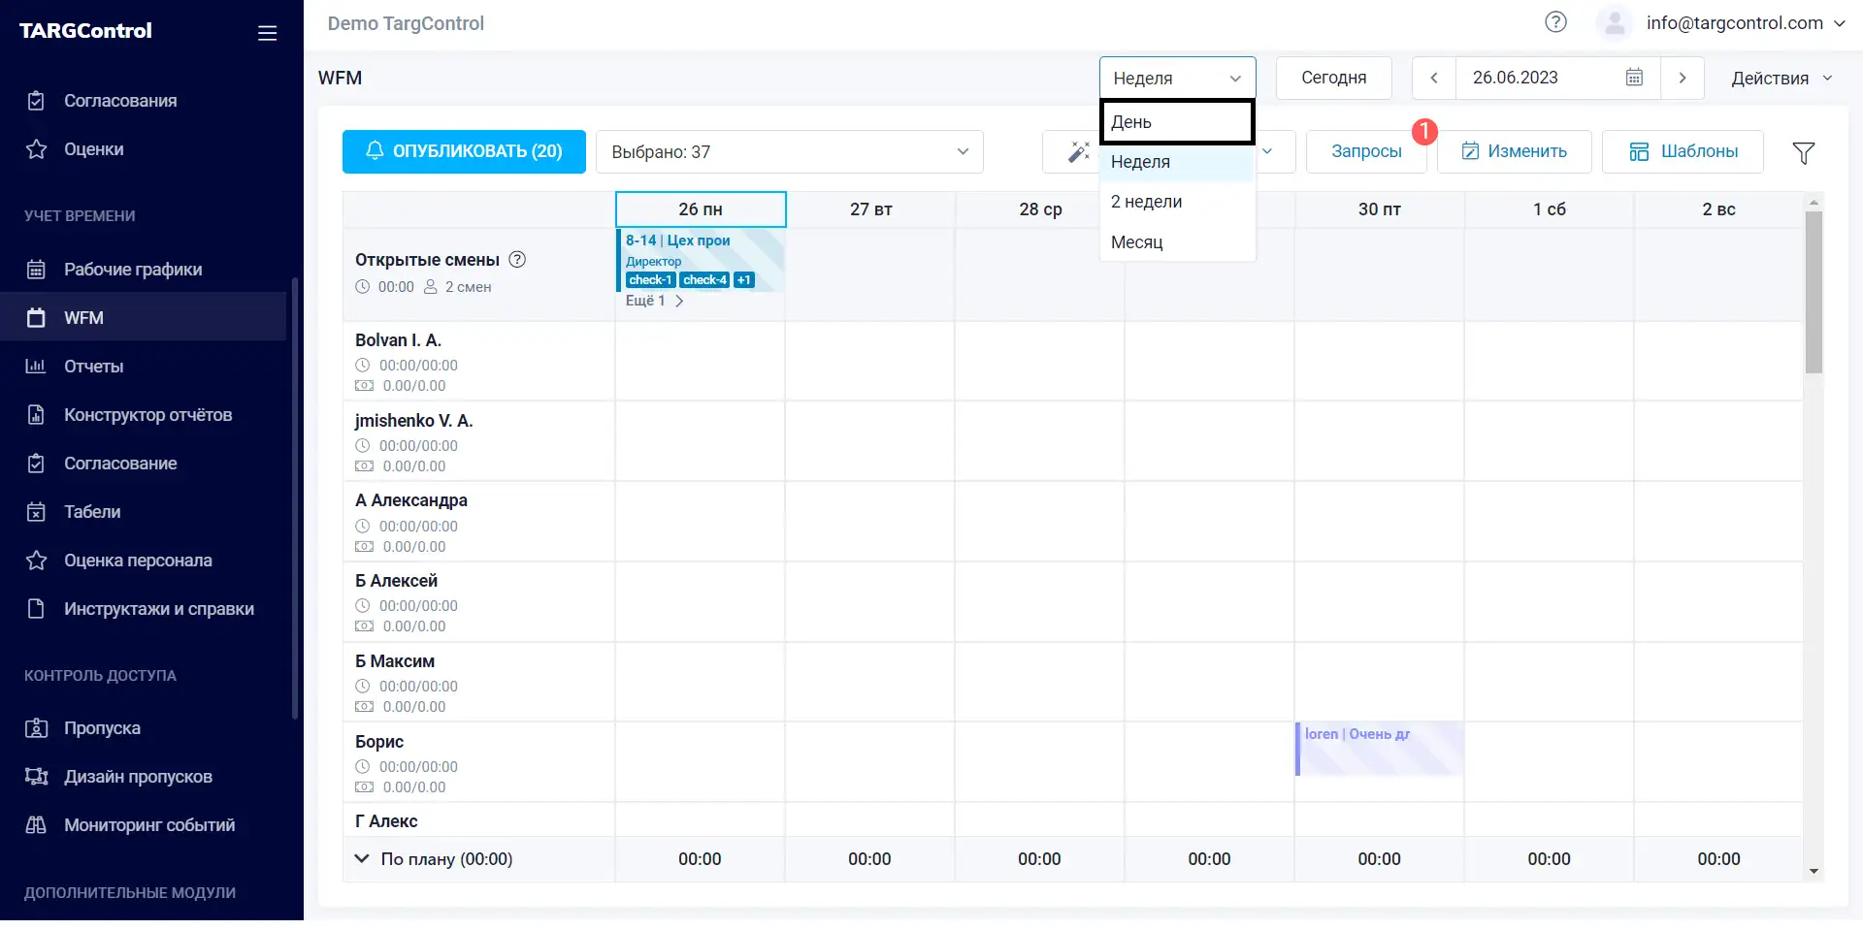Click the Дизайн пропусков icon
The width and height of the screenshot is (1863, 930).
tap(36, 777)
